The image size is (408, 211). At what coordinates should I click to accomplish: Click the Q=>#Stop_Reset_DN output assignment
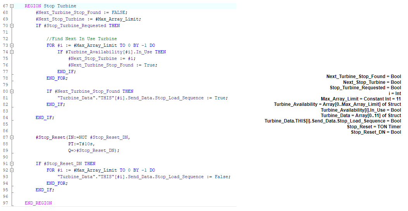click(94, 150)
